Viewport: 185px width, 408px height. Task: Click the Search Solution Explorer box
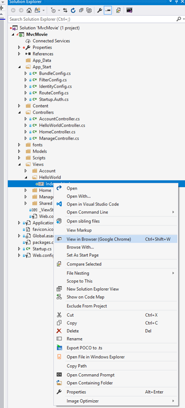(x=92, y=19)
